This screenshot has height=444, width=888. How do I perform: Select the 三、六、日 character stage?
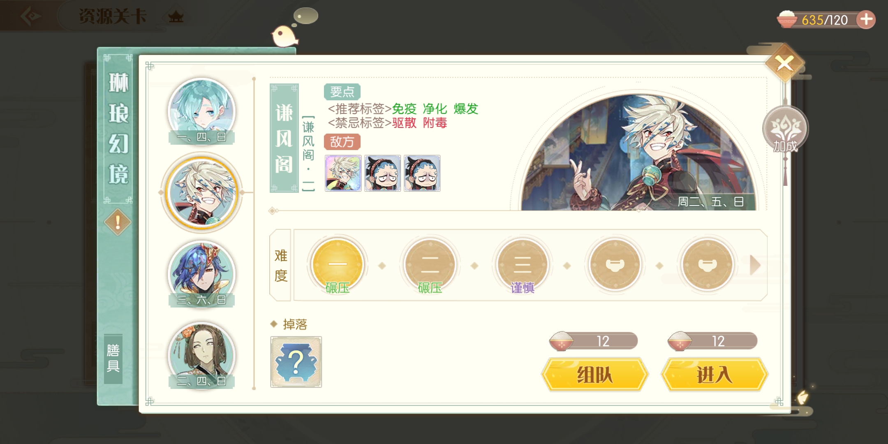pos(201,274)
